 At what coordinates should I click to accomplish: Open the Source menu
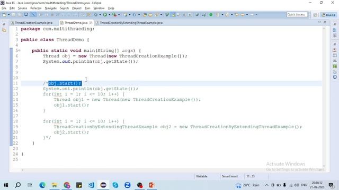pos(22,8)
